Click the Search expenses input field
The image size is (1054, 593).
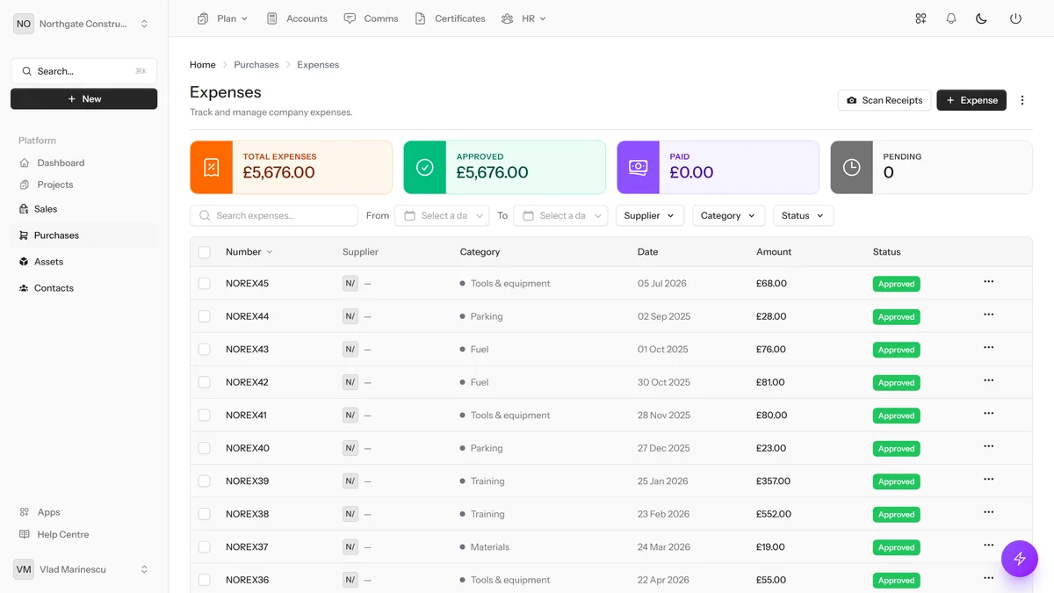click(x=274, y=215)
